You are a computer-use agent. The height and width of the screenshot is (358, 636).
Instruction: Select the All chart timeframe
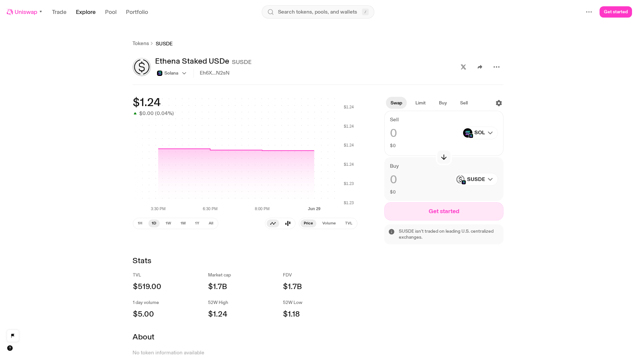click(211, 223)
